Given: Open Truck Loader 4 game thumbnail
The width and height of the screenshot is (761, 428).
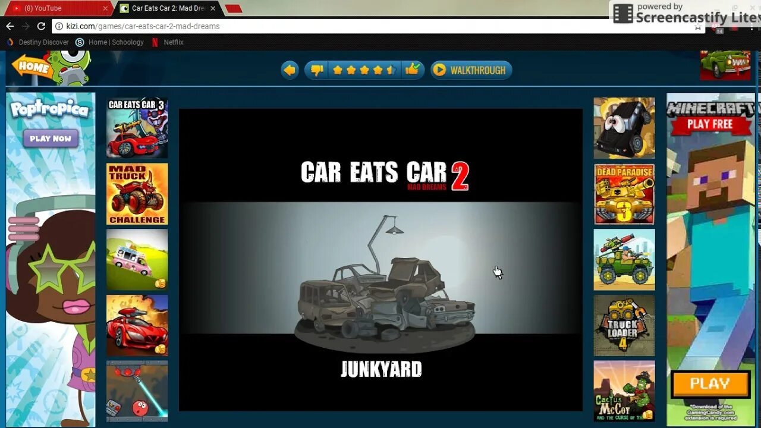Looking at the screenshot, I should [x=624, y=325].
